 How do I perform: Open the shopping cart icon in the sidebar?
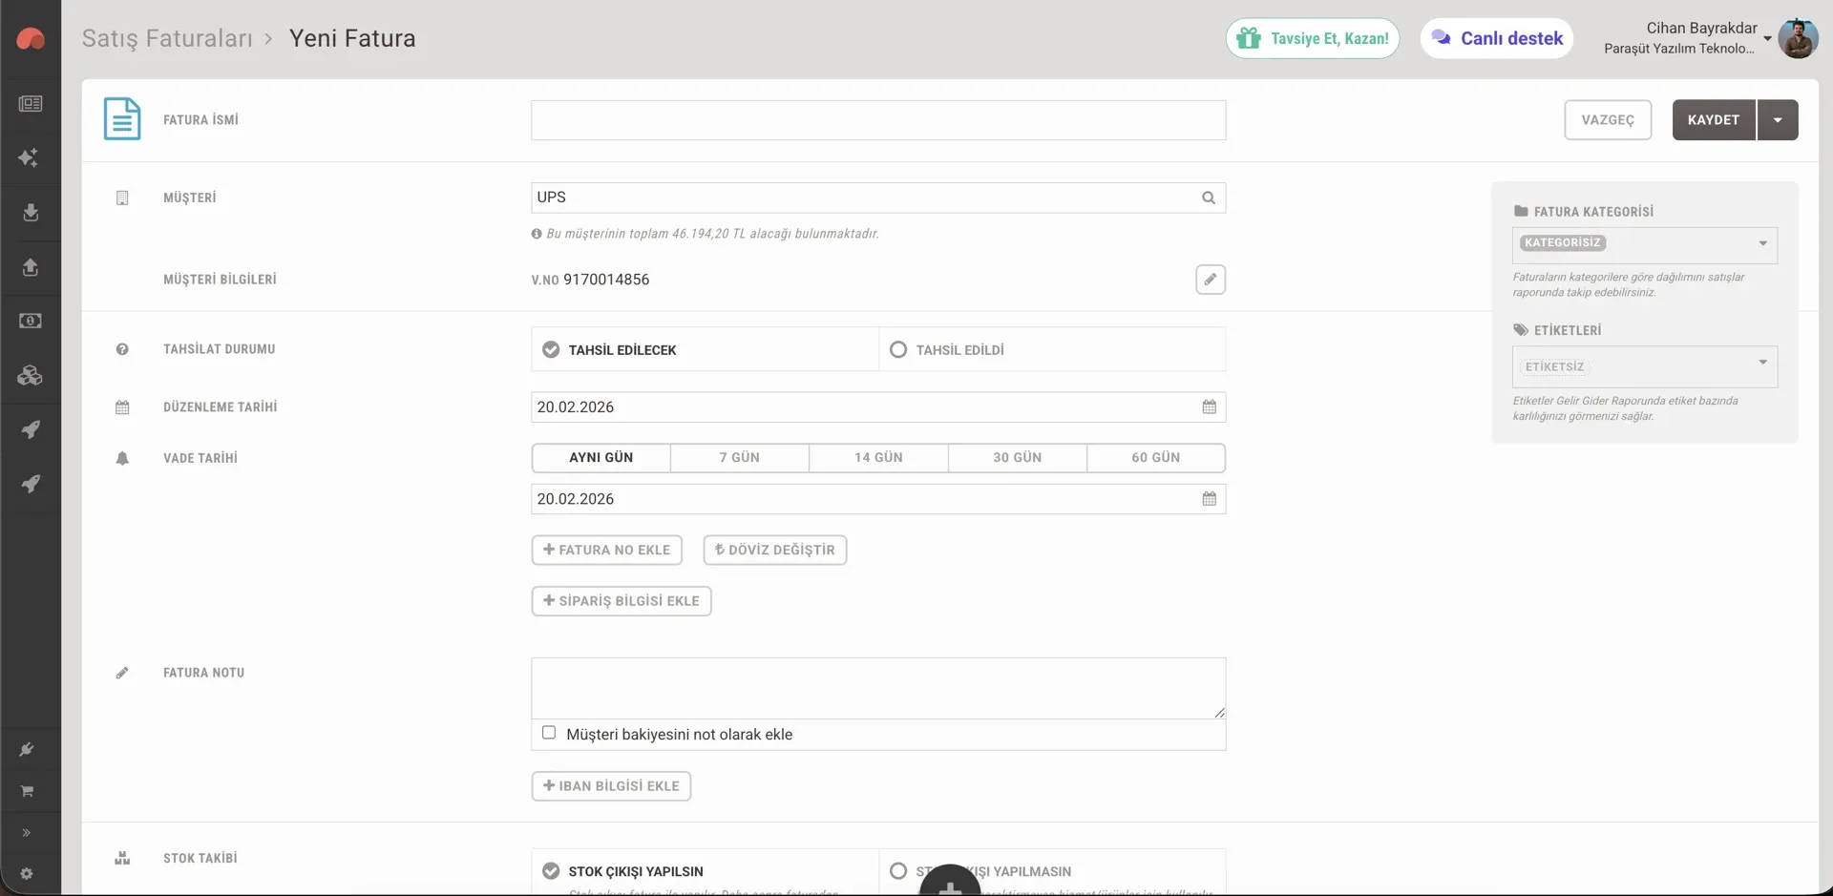[x=27, y=791]
